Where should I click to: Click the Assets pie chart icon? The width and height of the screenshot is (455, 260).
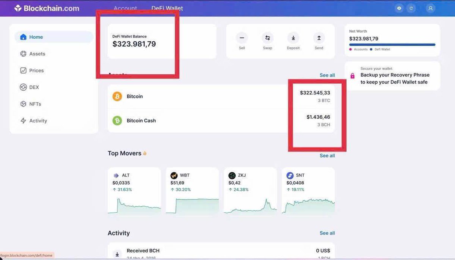23,54
